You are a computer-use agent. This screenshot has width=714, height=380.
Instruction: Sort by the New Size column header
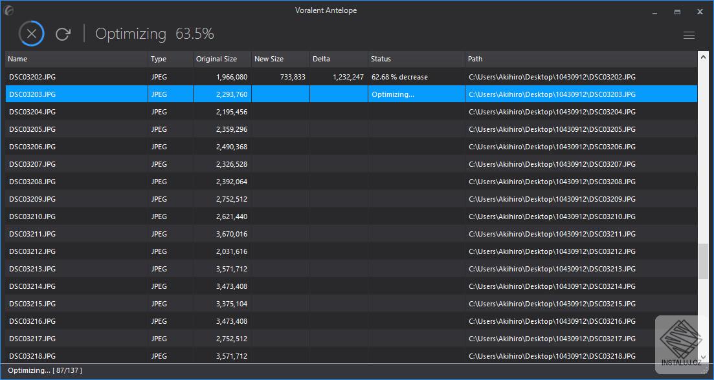(281, 59)
